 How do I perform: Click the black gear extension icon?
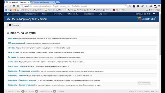coord(138,6)
